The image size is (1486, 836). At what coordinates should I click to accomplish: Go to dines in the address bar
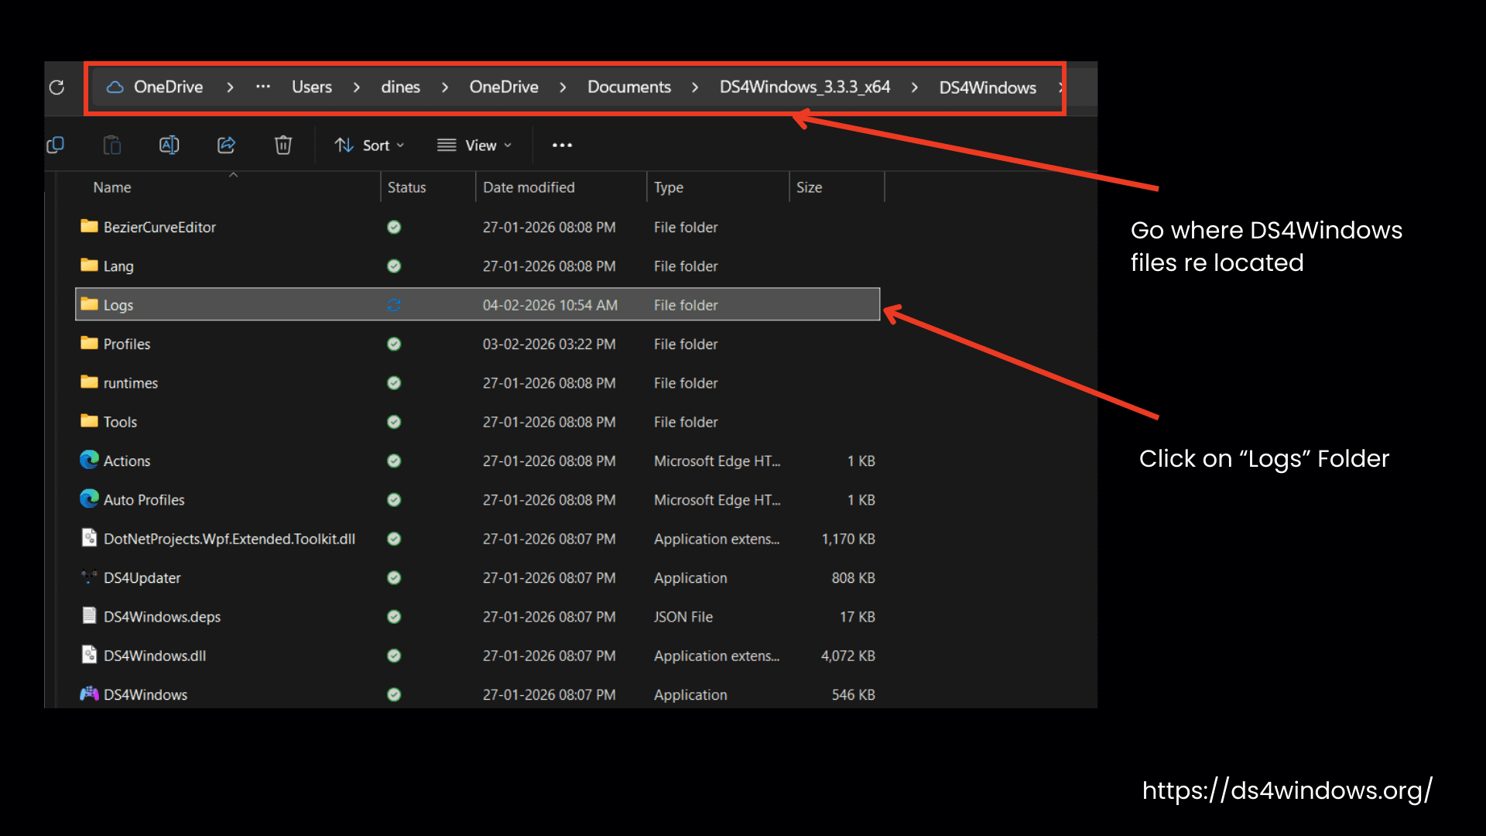pyautogui.click(x=401, y=87)
